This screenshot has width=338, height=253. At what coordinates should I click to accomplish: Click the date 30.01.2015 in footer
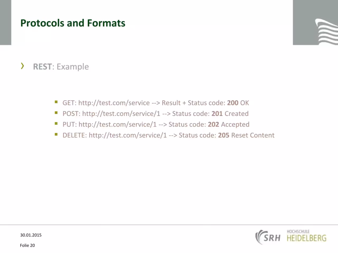click(31, 235)
